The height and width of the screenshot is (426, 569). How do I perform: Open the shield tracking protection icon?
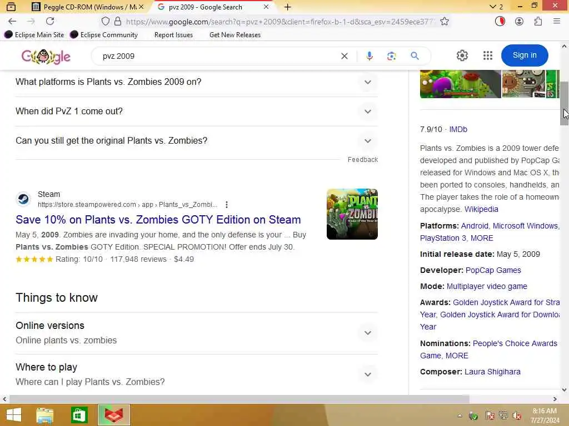[105, 22]
